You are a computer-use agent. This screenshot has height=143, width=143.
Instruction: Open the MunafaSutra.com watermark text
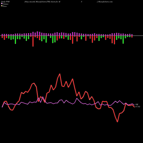pyautogui.click(x=105, y=2)
